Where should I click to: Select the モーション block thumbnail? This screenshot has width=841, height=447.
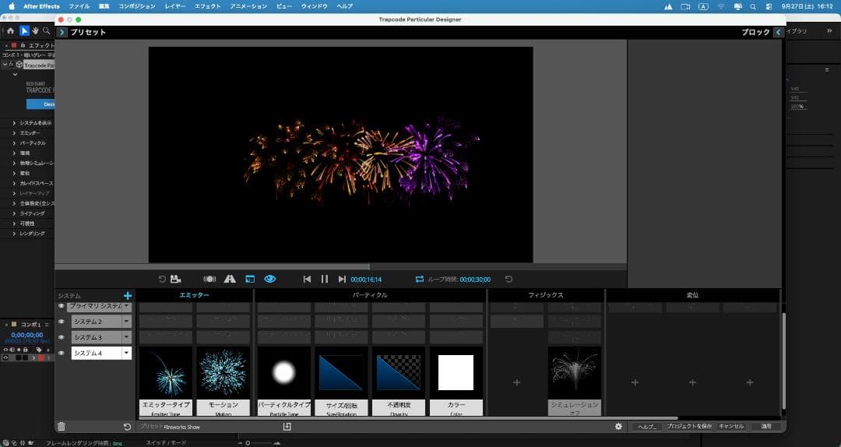(223, 372)
